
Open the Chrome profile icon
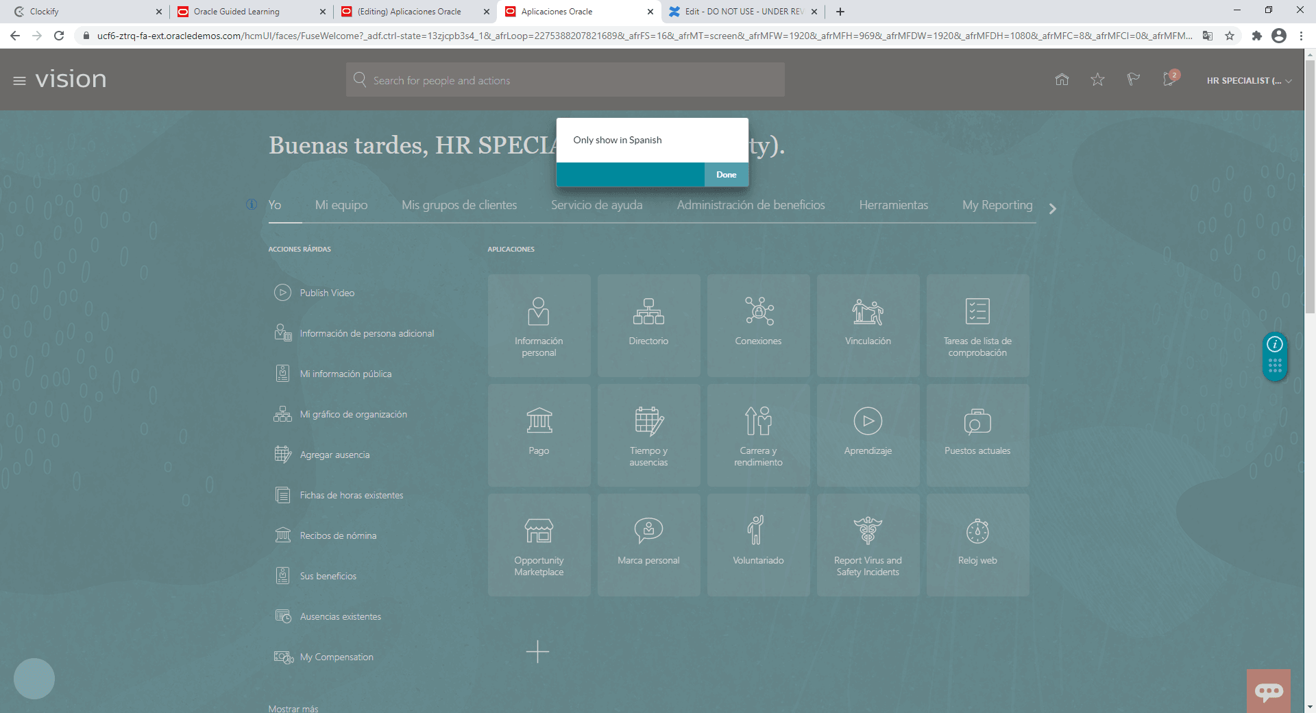tap(1279, 36)
